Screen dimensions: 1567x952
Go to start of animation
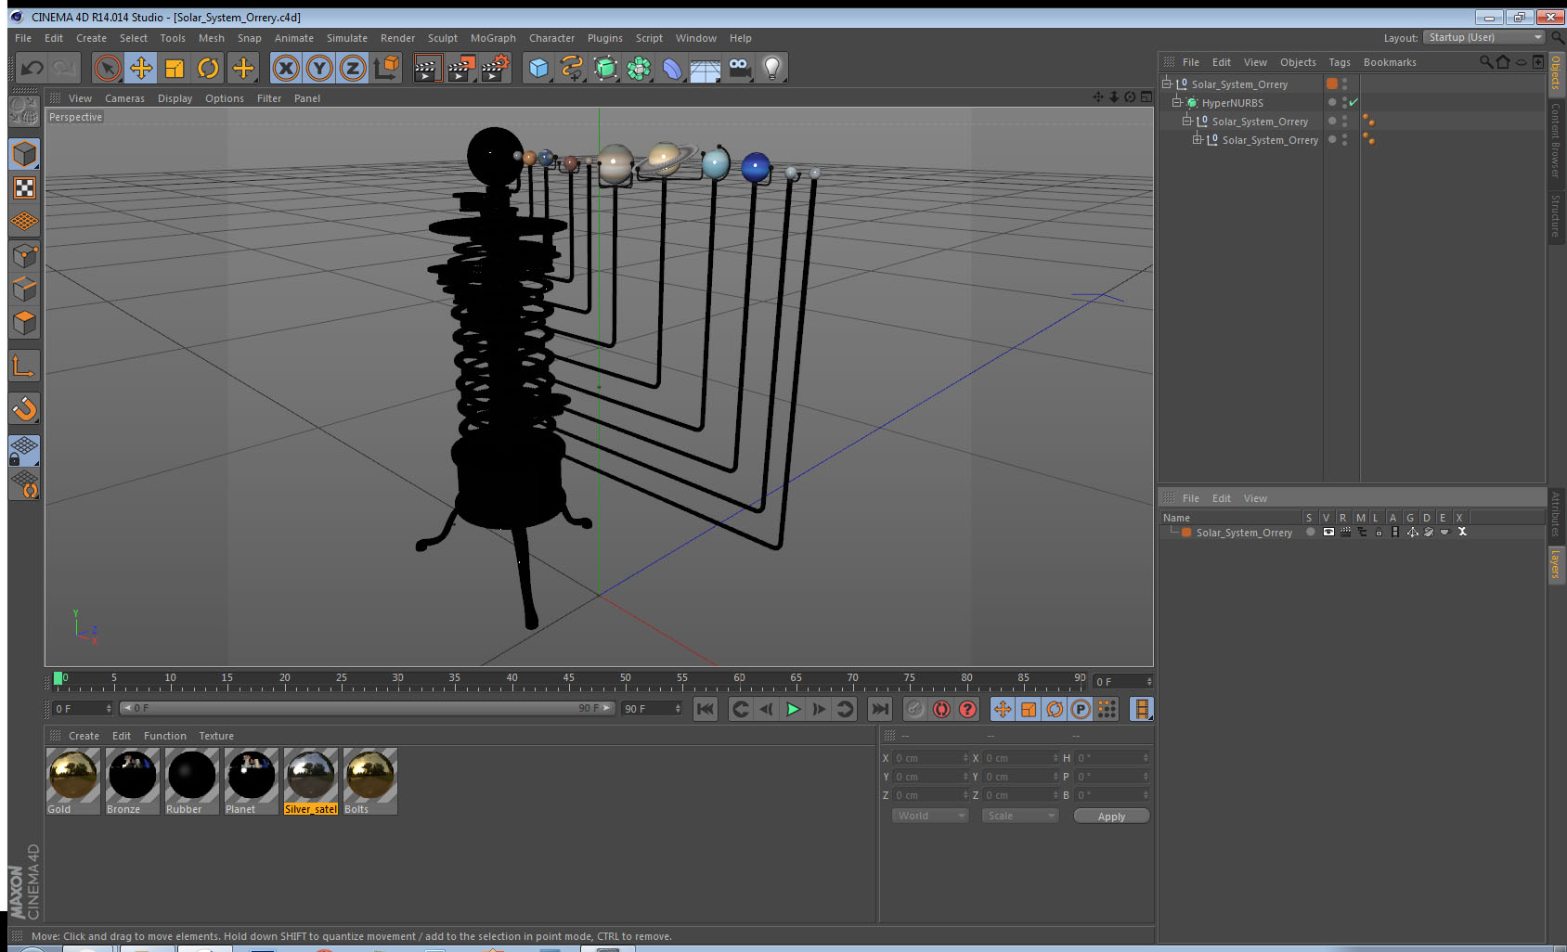(x=706, y=709)
